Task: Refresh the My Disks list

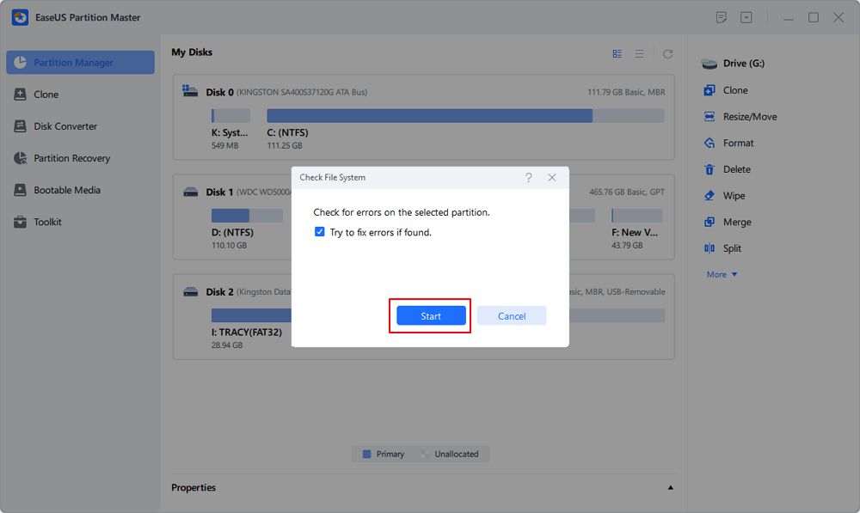Action: (x=667, y=53)
